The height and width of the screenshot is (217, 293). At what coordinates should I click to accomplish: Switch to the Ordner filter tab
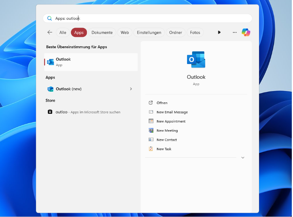[176, 32]
